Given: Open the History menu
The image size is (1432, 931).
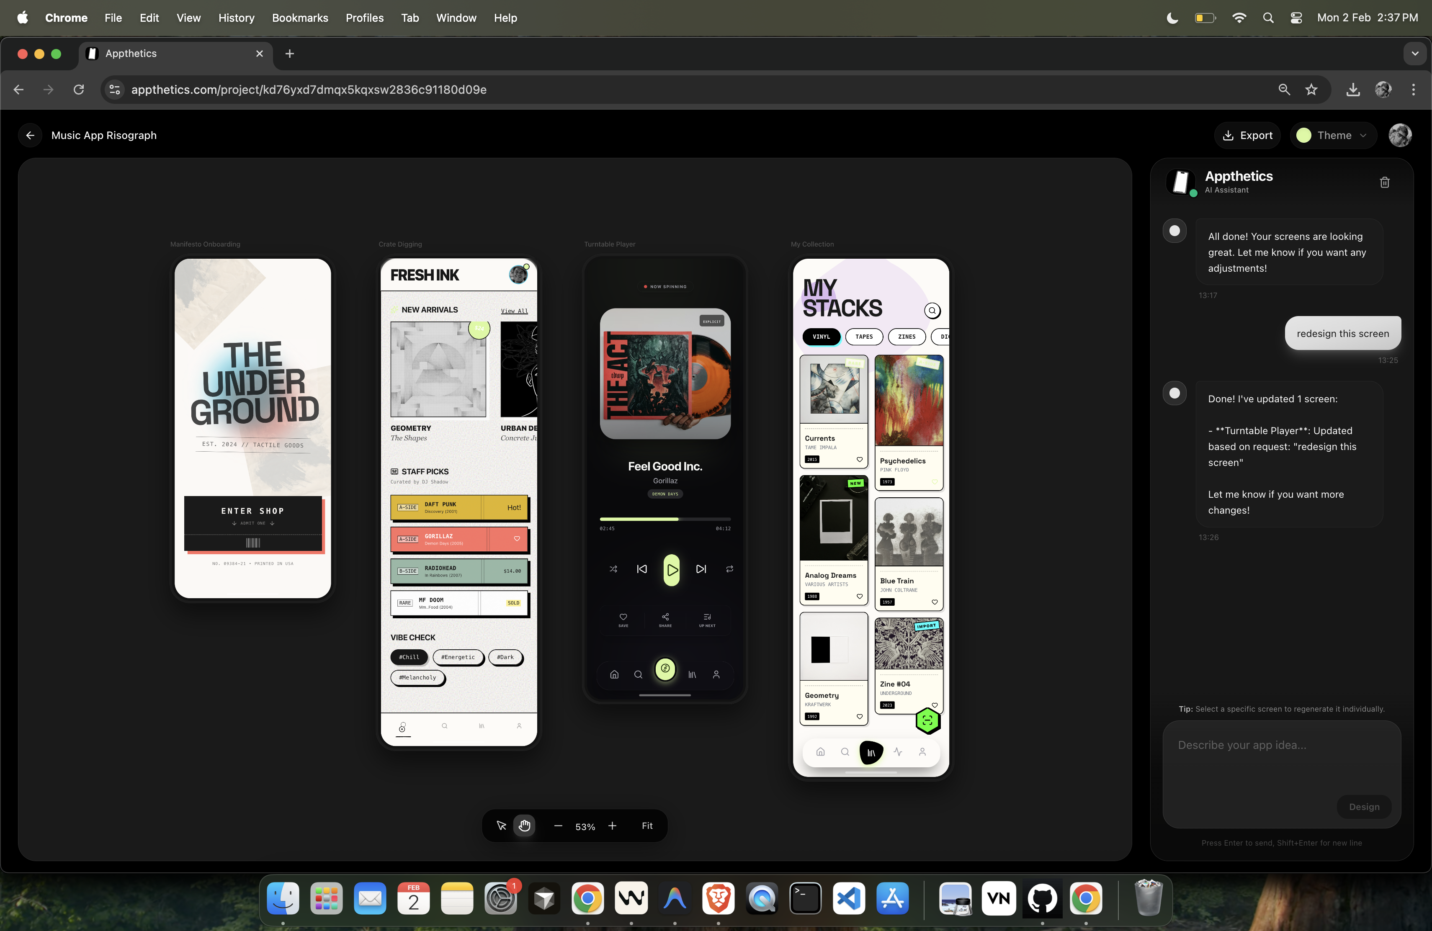Looking at the screenshot, I should click(236, 18).
